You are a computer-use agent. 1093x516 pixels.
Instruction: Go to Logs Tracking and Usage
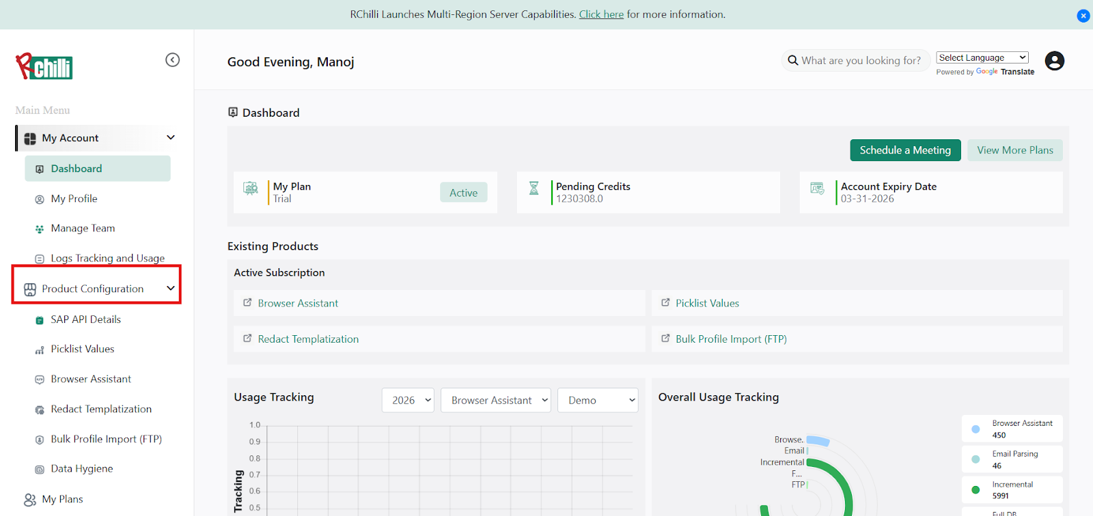tap(107, 258)
